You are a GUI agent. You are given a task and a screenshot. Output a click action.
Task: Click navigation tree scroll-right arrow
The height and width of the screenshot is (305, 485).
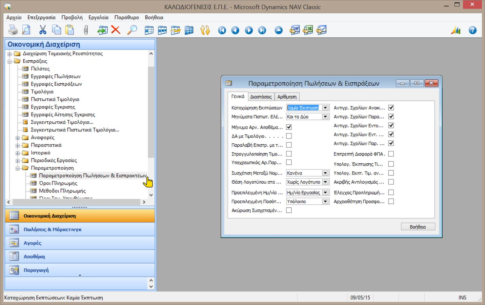pyautogui.click(x=144, y=202)
